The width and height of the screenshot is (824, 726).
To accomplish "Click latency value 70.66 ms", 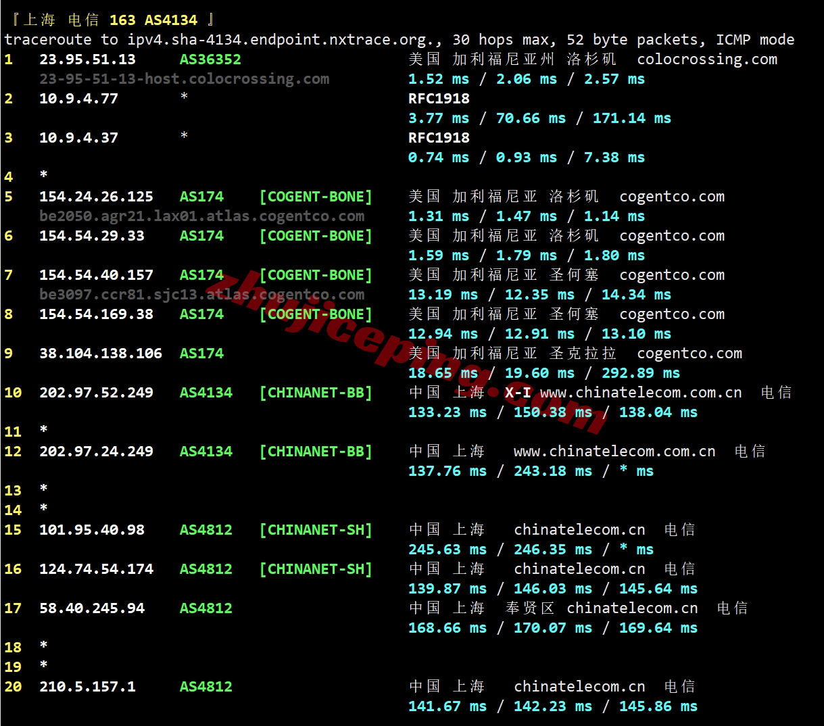I will [531, 118].
